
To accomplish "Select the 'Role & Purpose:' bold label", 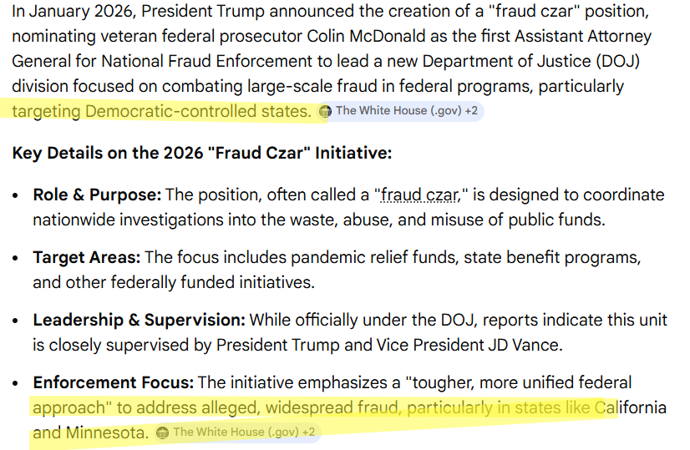I will [x=97, y=195].
